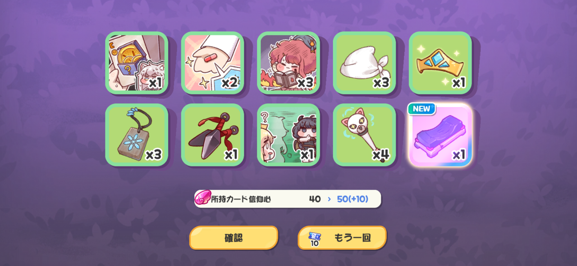Screen dimensions: 577x266
Task: Tap the 50(+10) faith value
Action: (x=353, y=199)
